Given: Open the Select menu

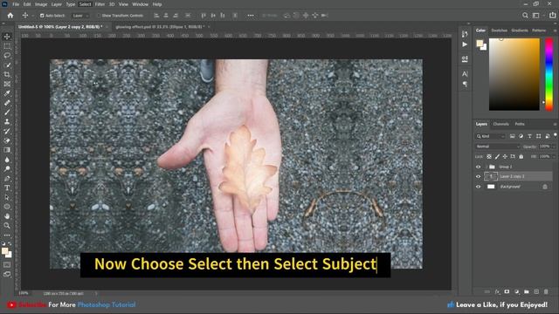Looking at the screenshot, I should pyautogui.click(x=85, y=4).
